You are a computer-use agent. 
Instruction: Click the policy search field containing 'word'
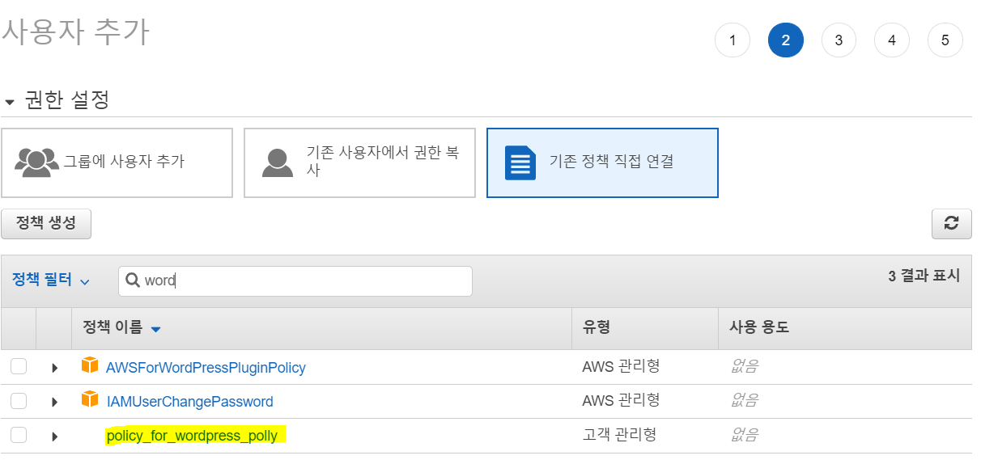click(308, 281)
